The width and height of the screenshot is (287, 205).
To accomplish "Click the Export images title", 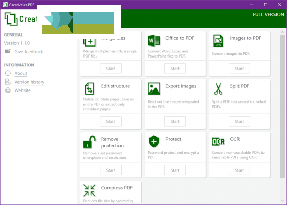I will [181, 86].
